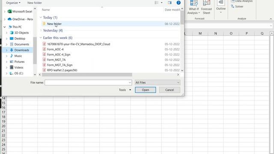Screen dimensions: 274x154
Task: Select OneDrive - Personal in navigation pane
Action: pyautogui.click(x=20, y=19)
